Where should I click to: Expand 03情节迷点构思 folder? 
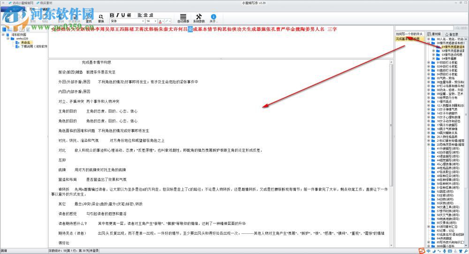pos(433,55)
